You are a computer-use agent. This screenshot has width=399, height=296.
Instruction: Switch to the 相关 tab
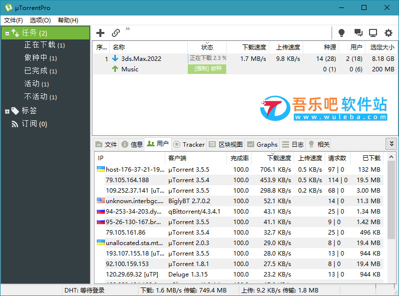click(319, 144)
